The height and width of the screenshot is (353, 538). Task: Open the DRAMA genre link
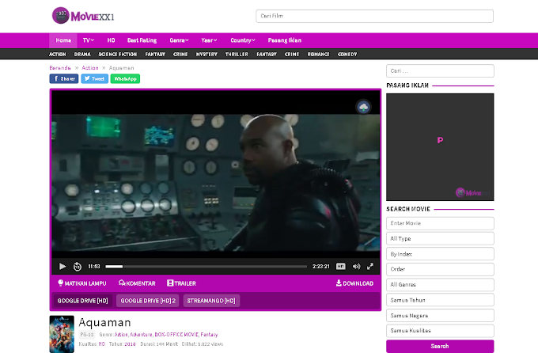(x=82, y=55)
